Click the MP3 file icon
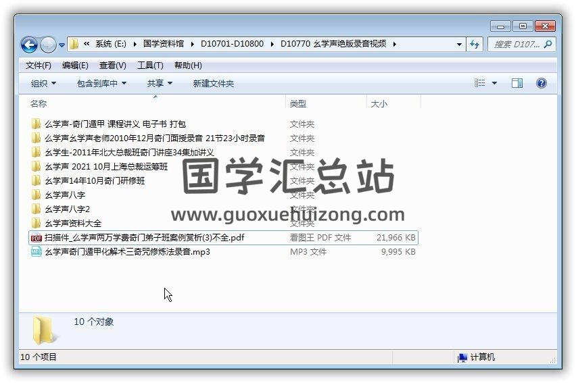 pos(36,251)
